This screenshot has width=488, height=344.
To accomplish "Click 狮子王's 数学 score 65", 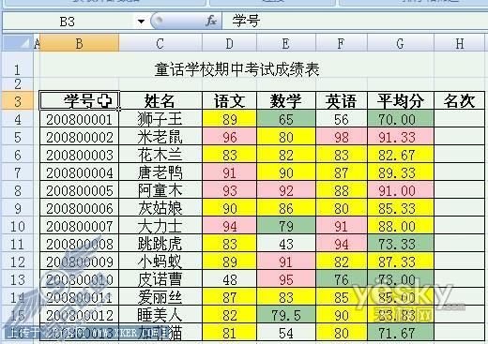I will pyautogui.click(x=286, y=119).
